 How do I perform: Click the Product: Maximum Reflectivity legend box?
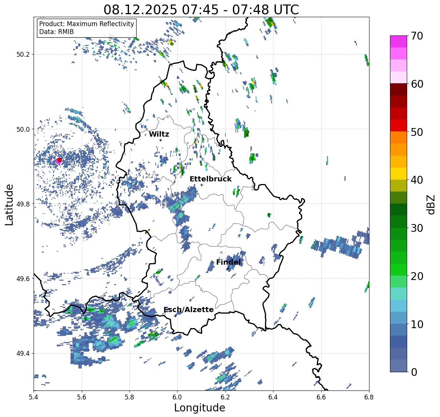tap(87, 28)
